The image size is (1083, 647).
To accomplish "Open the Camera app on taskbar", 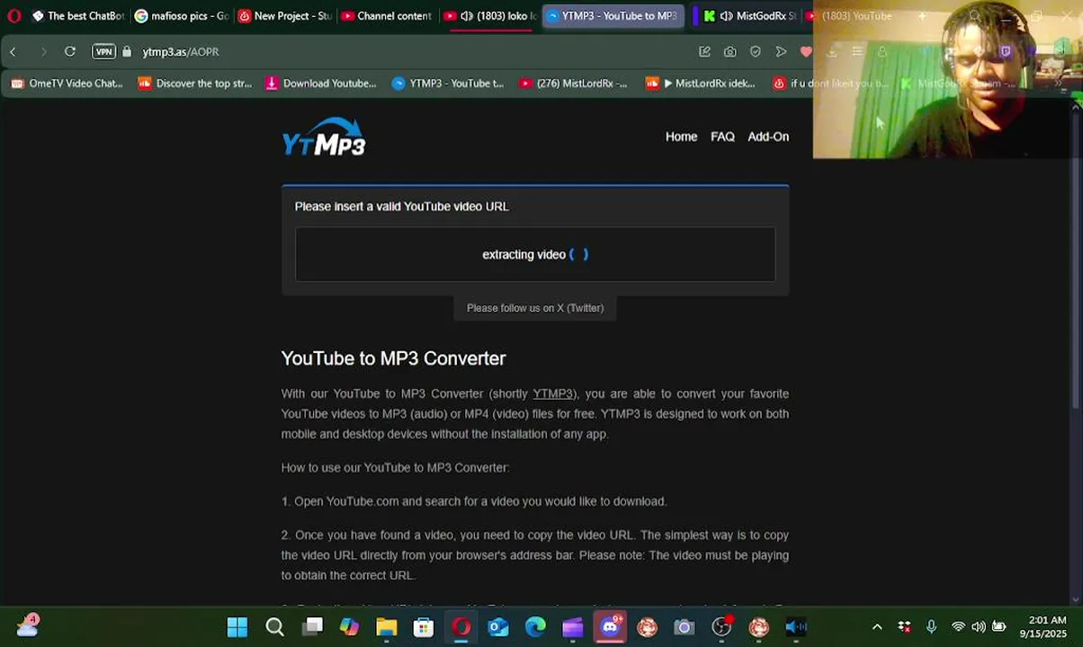I will coord(685,627).
